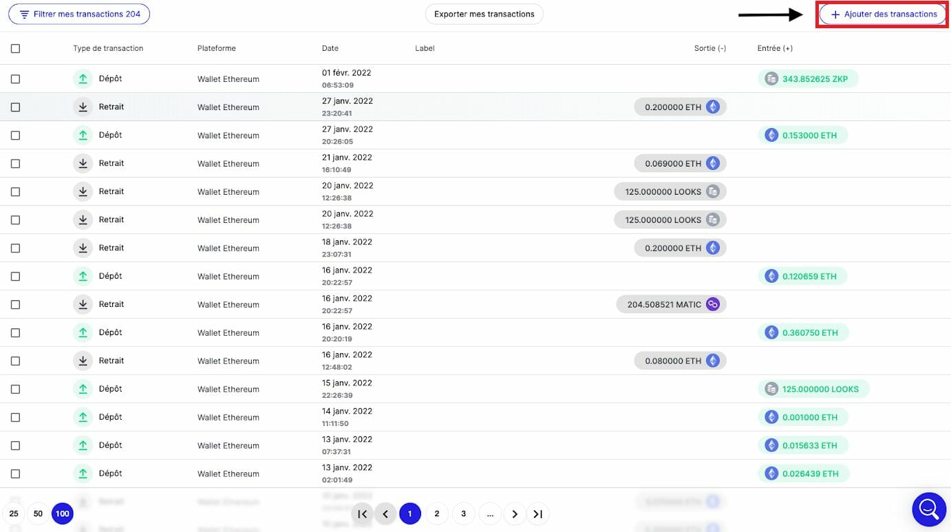
Task: Check the 27 janv. 23:20:41 withdrawal checkbox
Action: 15,107
